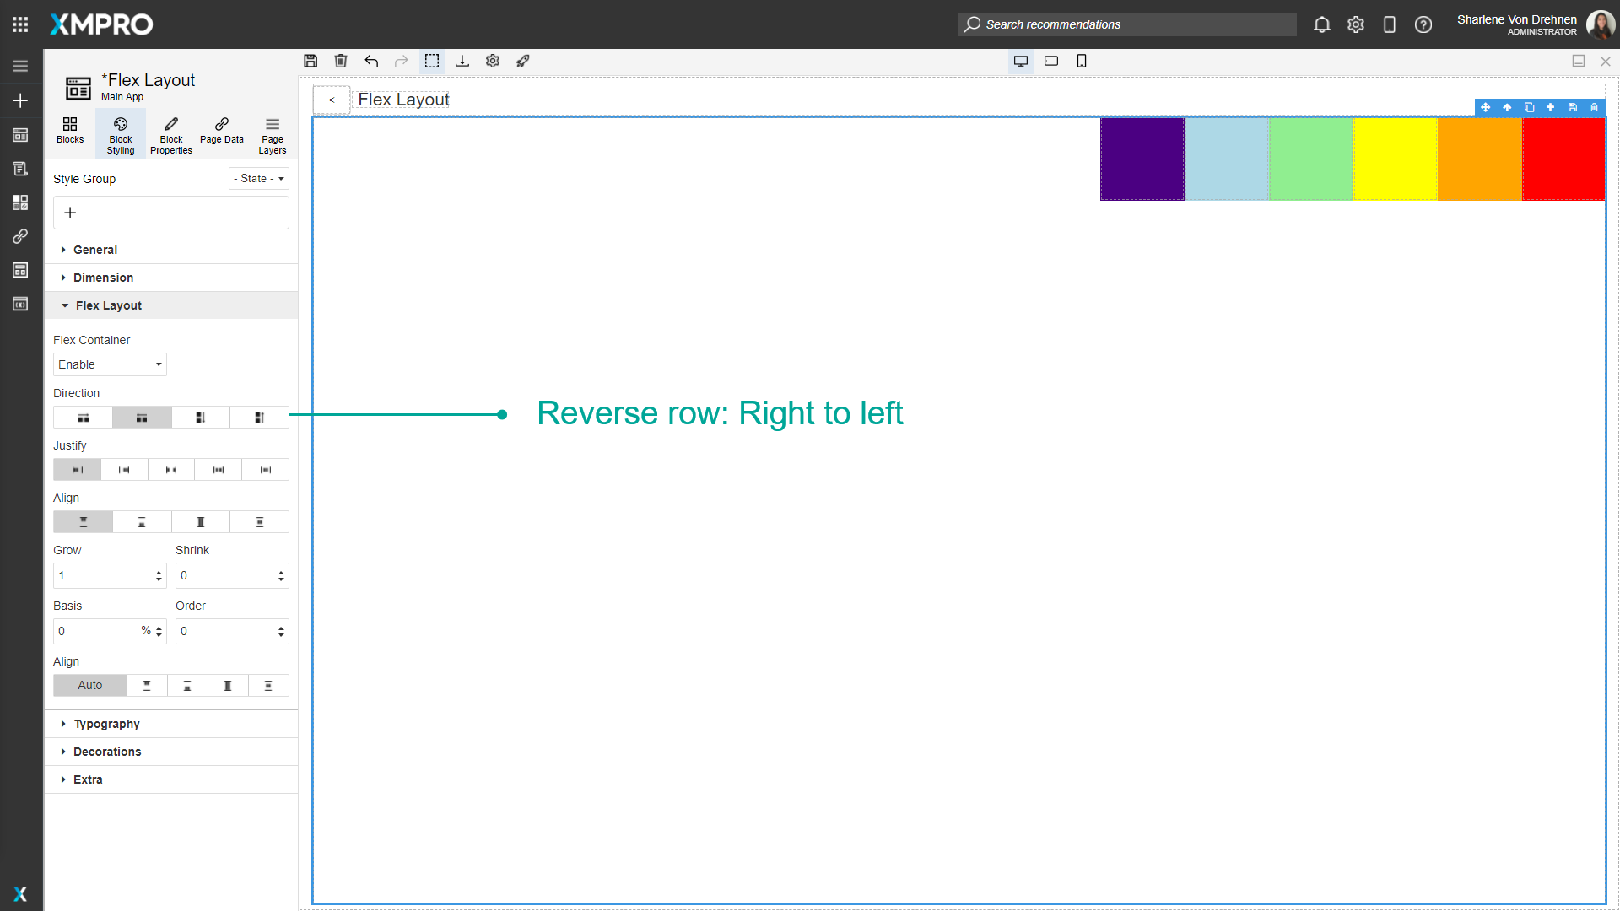Expand the Typography section
This screenshot has height=911, width=1620.
pos(106,724)
